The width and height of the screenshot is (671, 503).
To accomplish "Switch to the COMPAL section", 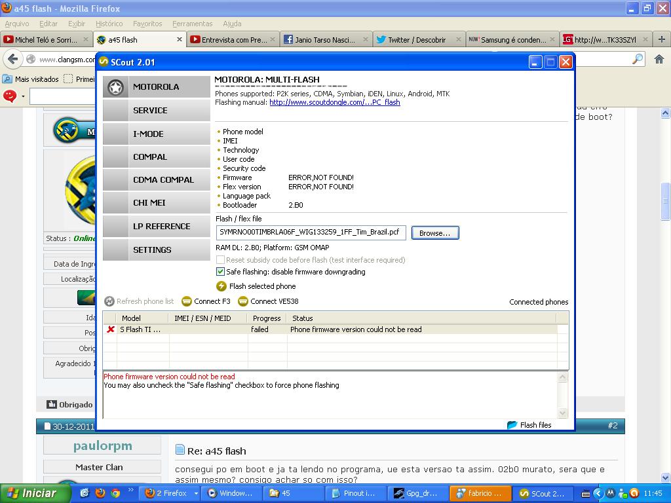I will pyautogui.click(x=157, y=157).
